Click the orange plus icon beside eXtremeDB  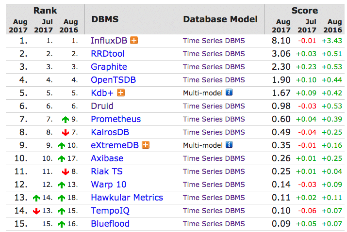pyautogui.click(x=146, y=145)
